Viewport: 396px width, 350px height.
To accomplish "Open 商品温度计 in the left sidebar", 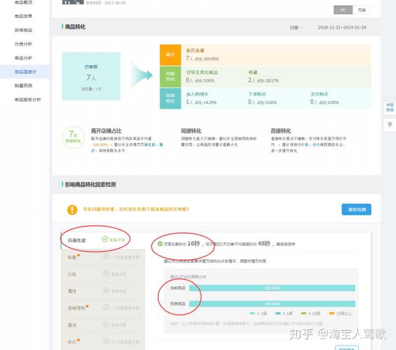I will 25,71.
